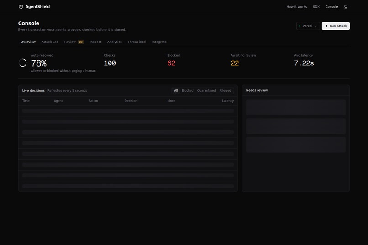This screenshot has height=245, width=368.
Task: Click the Checks value 100
Action: pyautogui.click(x=110, y=63)
